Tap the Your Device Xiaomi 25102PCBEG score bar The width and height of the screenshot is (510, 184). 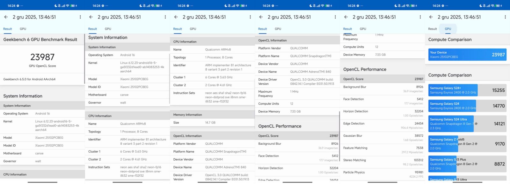[467, 55]
